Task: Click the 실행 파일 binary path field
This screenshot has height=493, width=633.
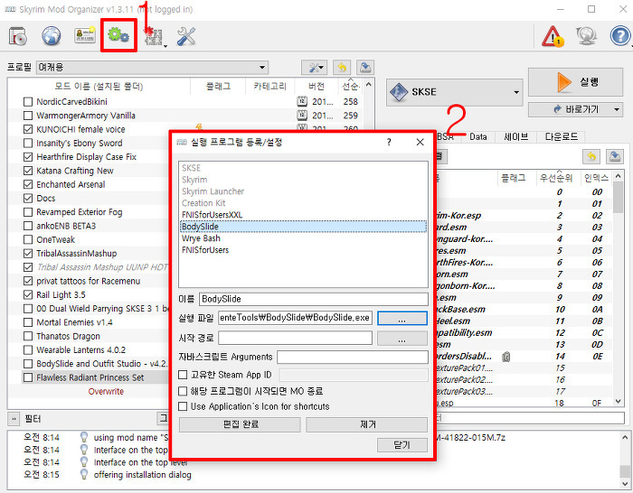Action: pos(295,318)
